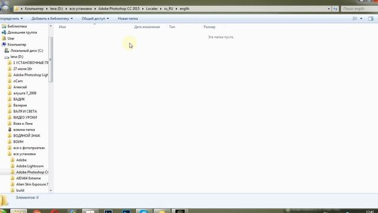
Task: Click the Библиотеки icon in navigation tree
Action: [4, 26]
